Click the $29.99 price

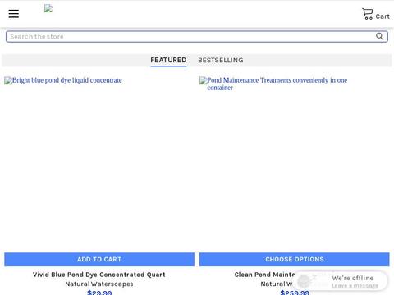tap(99, 293)
